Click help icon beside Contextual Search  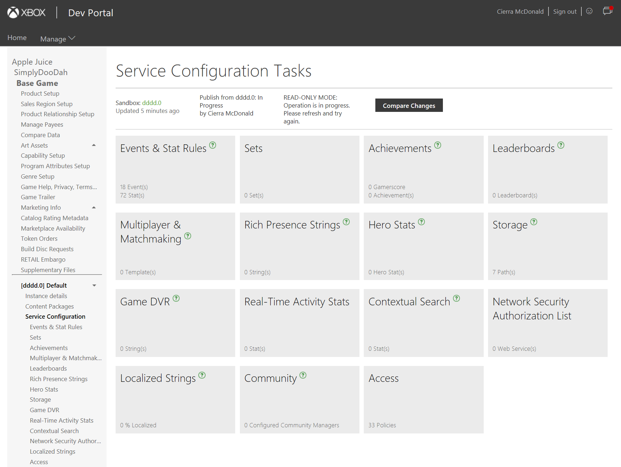click(456, 298)
